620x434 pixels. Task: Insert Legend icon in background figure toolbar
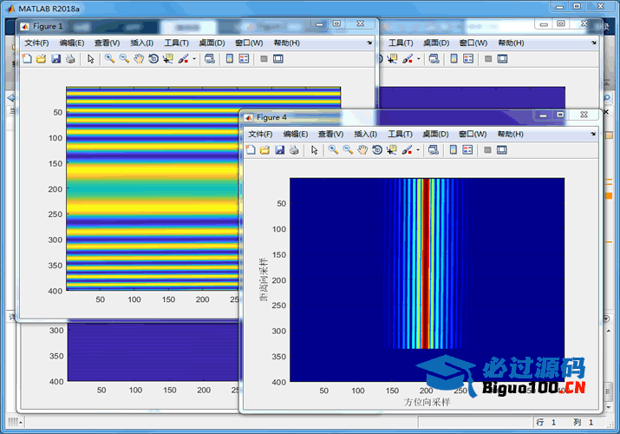point(468,59)
